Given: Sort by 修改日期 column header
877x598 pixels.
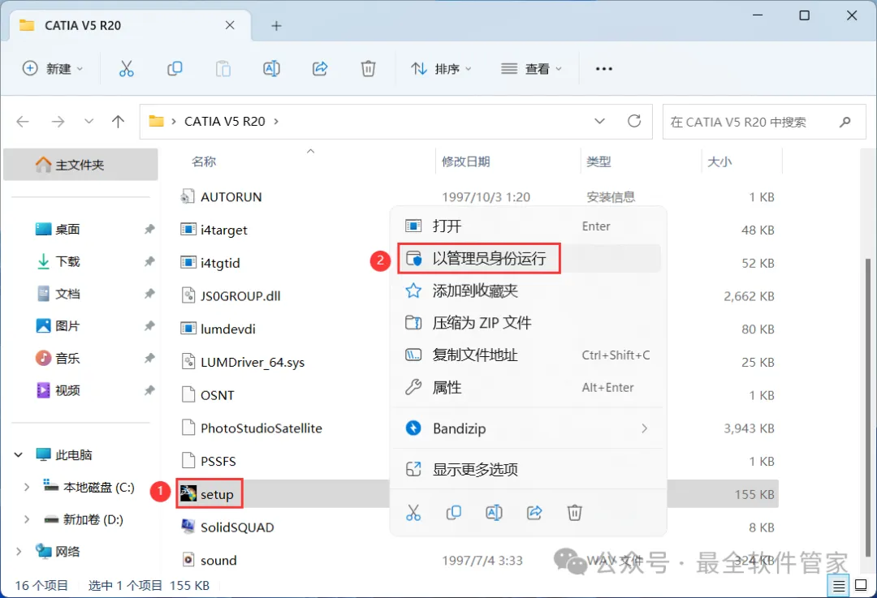Looking at the screenshot, I should click(x=465, y=161).
